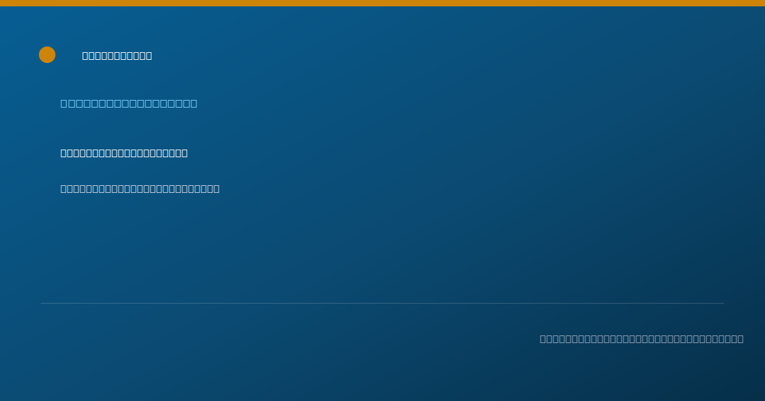Click the gray footer text at bottom right
This screenshot has width=765, height=401.
(641, 339)
